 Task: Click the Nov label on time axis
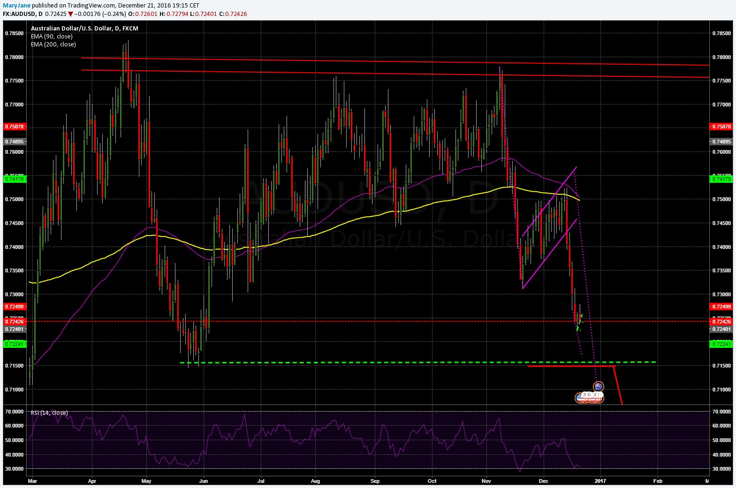(x=486, y=481)
